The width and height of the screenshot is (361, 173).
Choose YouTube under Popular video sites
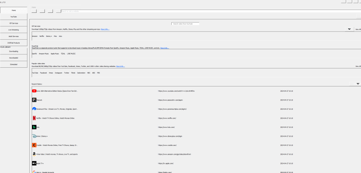35,72
